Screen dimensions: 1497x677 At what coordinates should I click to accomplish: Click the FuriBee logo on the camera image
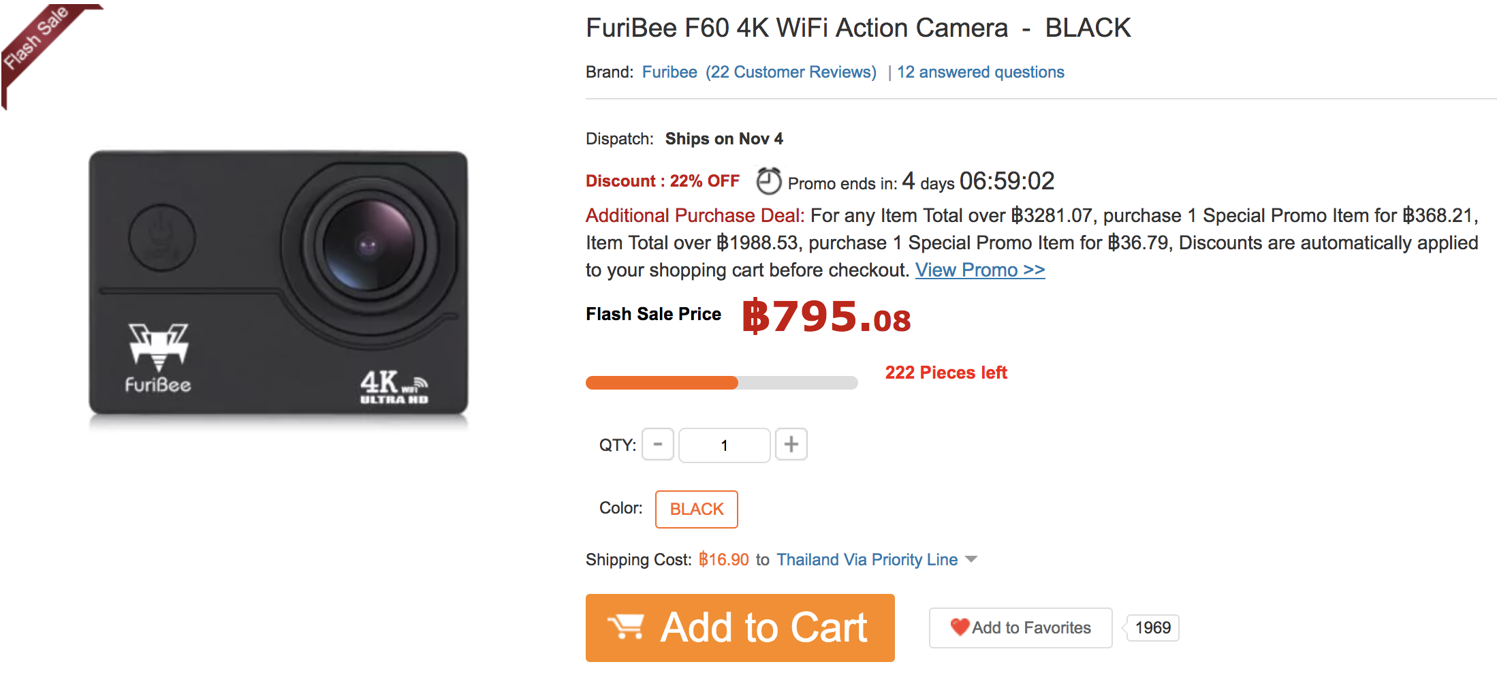click(x=158, y=358)
